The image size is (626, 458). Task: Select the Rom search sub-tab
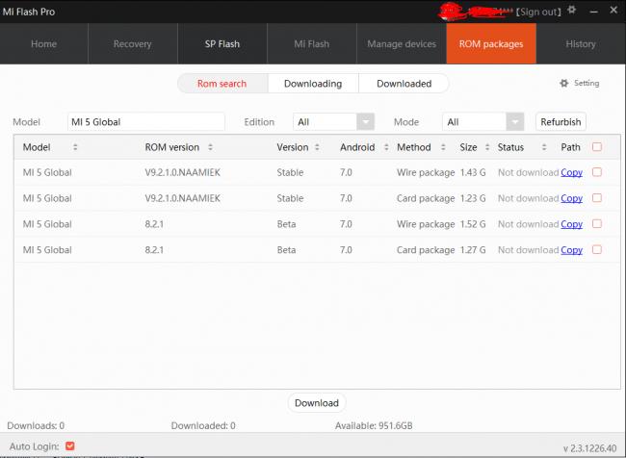click(x=222, y=84)
